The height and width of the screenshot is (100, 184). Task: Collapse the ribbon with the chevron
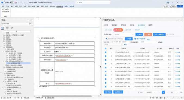(182, 16)
